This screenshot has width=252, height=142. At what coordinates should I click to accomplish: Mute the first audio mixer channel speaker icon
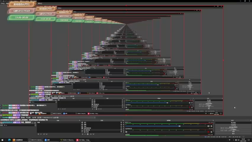[x=209, y=126]
